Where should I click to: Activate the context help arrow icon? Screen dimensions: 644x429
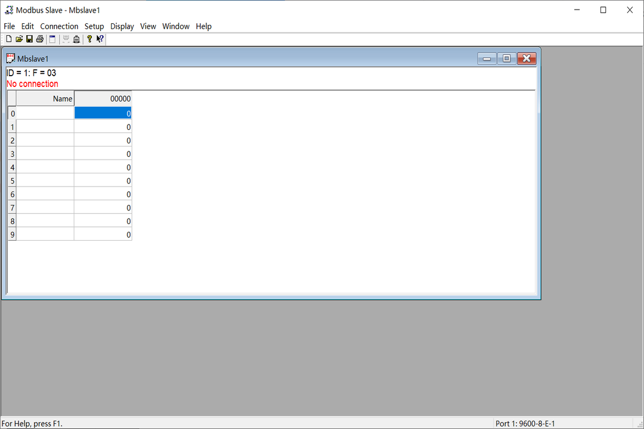pos(100,39)
